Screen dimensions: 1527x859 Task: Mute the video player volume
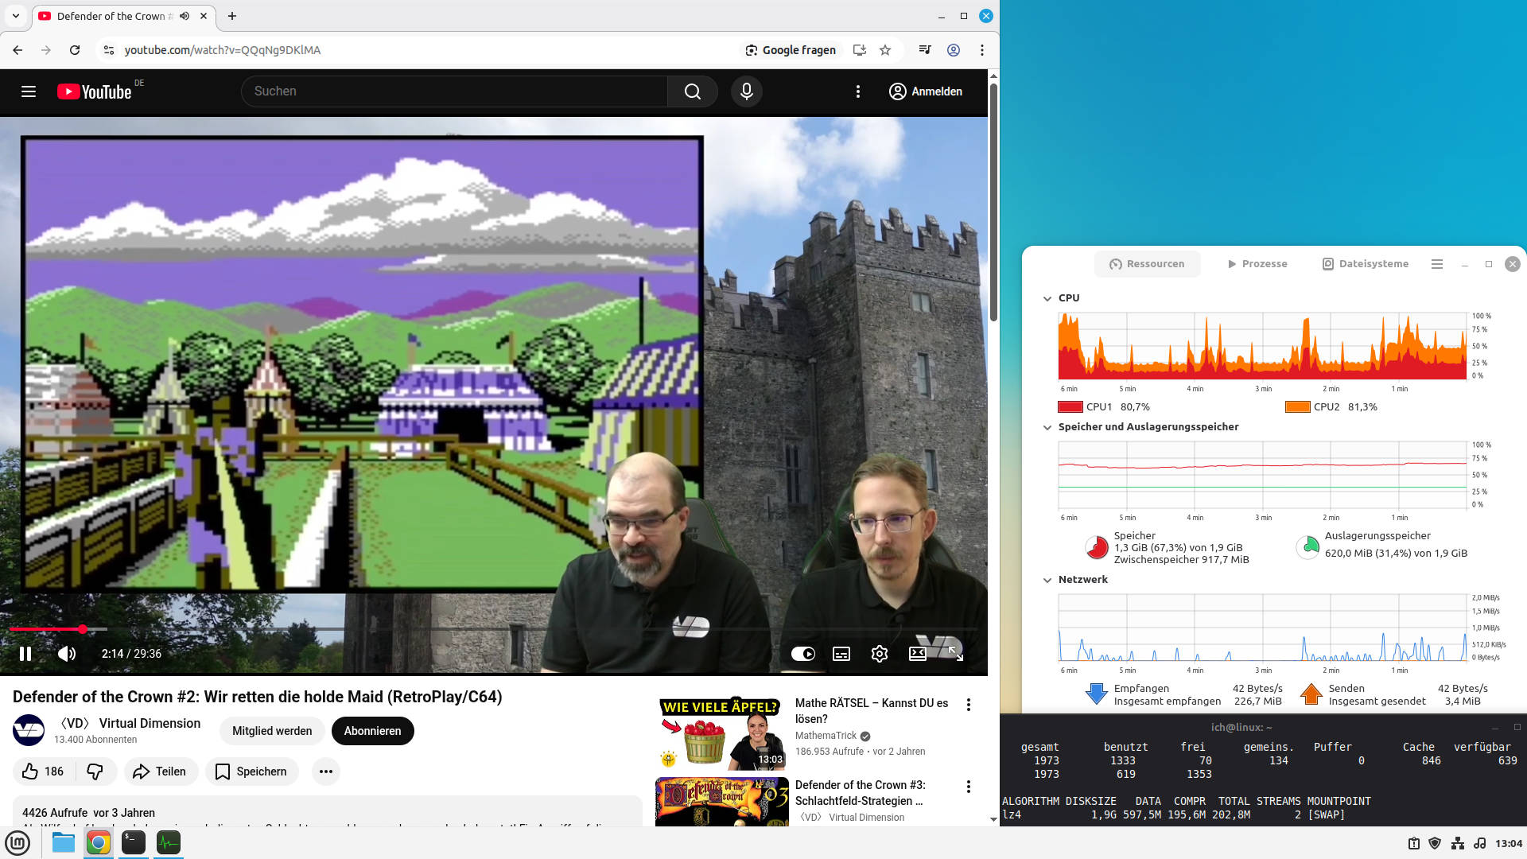tap(67, 654)
